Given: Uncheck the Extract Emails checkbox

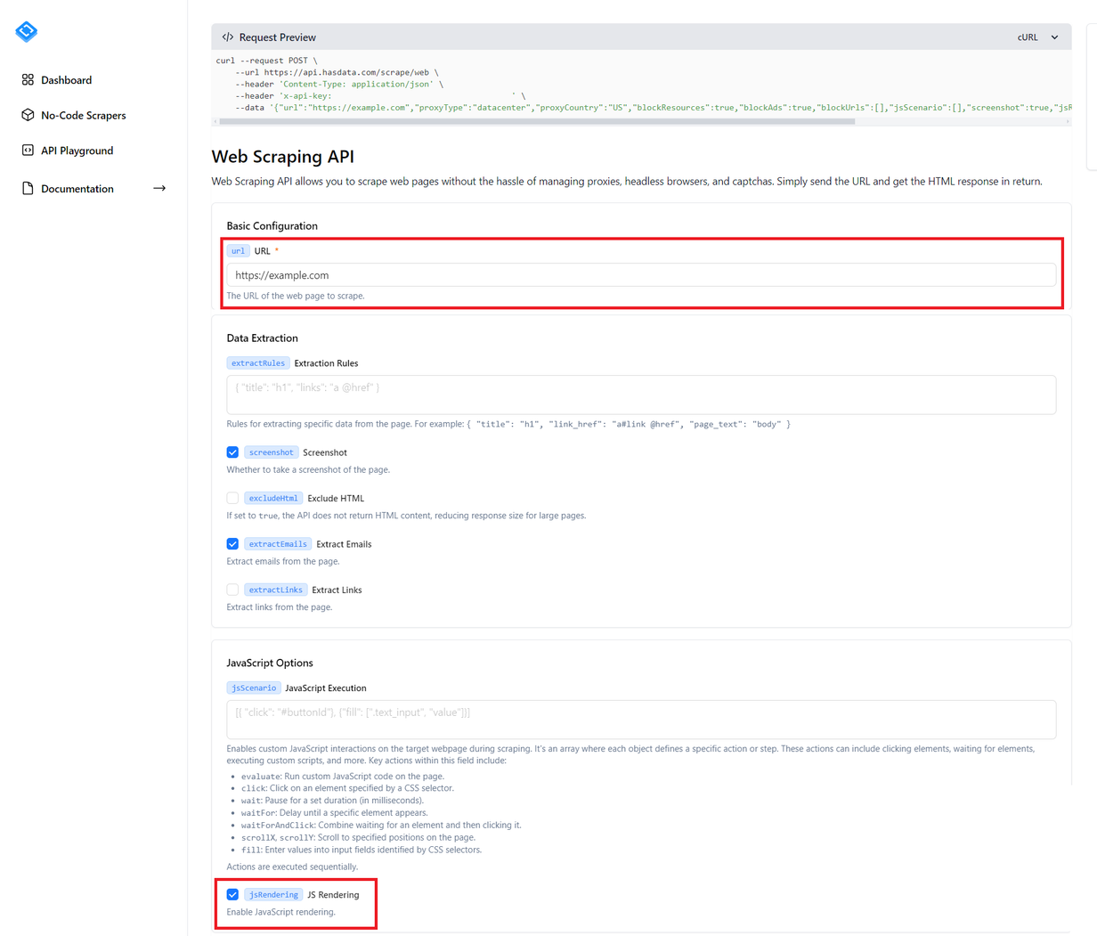Looking at the screenshot, I should coord(232,544).
